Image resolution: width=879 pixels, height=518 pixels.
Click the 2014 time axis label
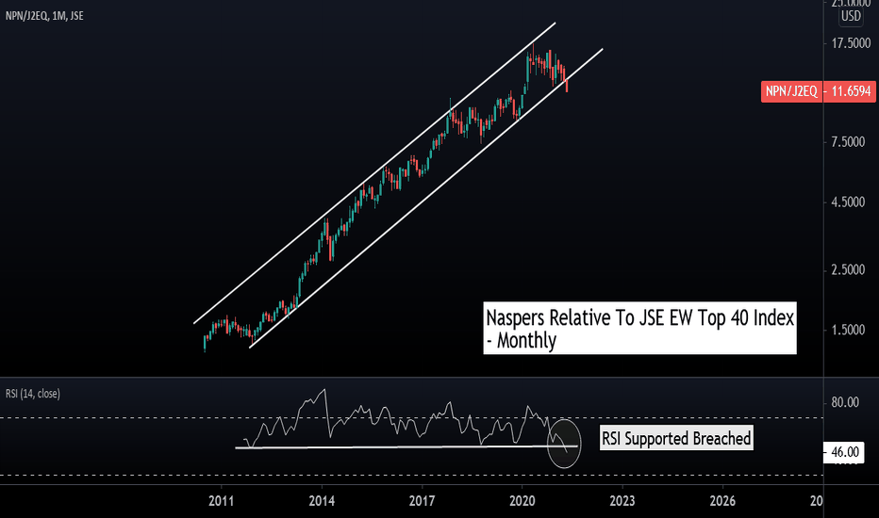[x=322, y=501]
